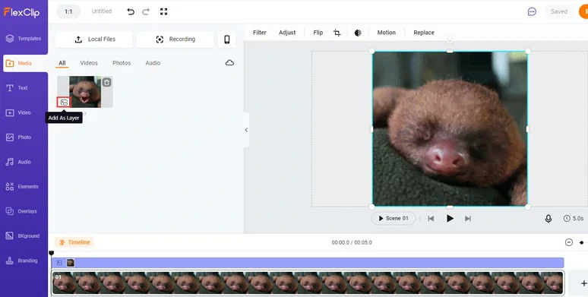Click the rotate handle above the image
The width and height of the screenshot is (588, 297).
click(x=450, y=39)
